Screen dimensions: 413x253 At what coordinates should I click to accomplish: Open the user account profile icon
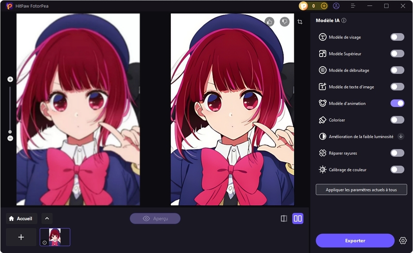pos(336,6)
